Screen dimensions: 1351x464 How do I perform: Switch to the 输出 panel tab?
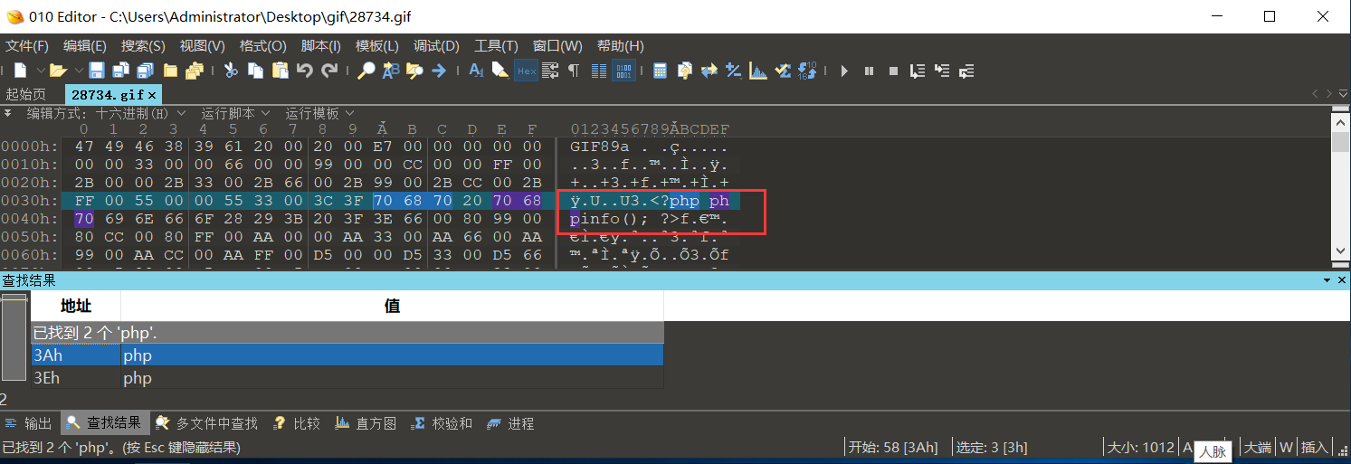(x=30, y=423)
